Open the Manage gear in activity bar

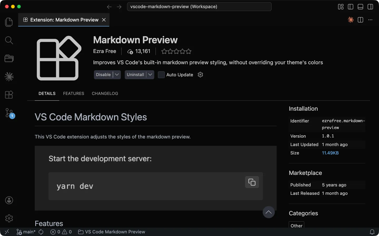click(9, 218)
